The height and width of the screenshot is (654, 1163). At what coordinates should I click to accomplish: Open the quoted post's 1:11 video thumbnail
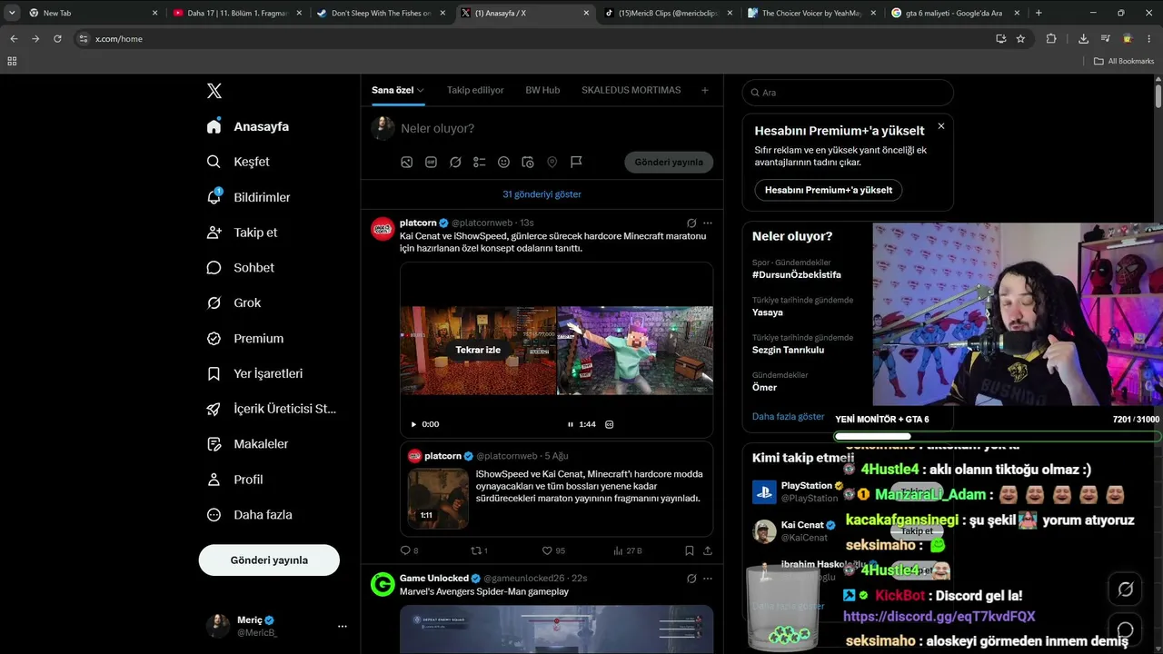pyautogui.click(x=438, y=498)
